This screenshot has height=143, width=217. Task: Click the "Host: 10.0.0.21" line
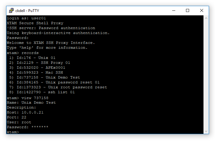(25, 112)
